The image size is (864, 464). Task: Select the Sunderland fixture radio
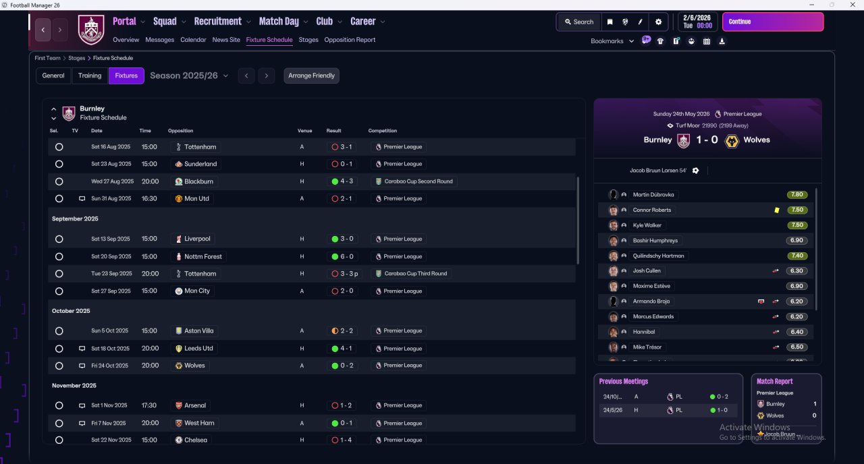pos(59,164)
